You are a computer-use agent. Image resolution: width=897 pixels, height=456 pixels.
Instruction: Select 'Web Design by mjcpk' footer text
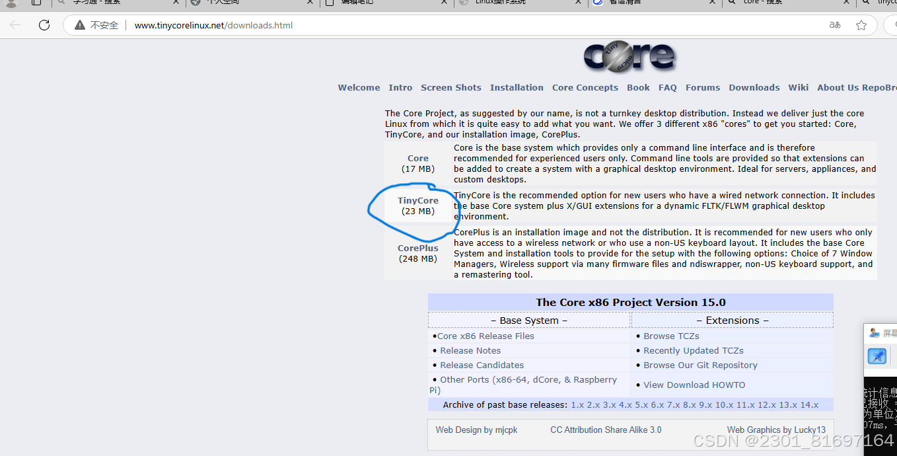476,430
